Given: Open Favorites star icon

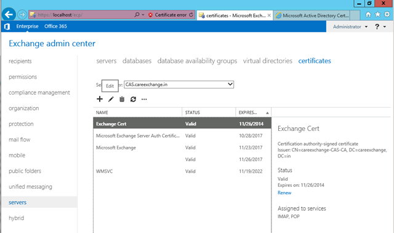Looking at the screenshot, I should pos(377,15).
